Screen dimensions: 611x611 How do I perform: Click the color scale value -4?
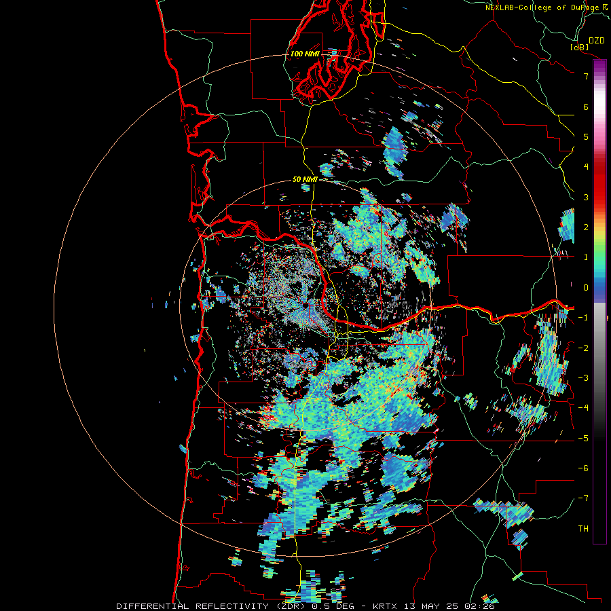point(583,407)
